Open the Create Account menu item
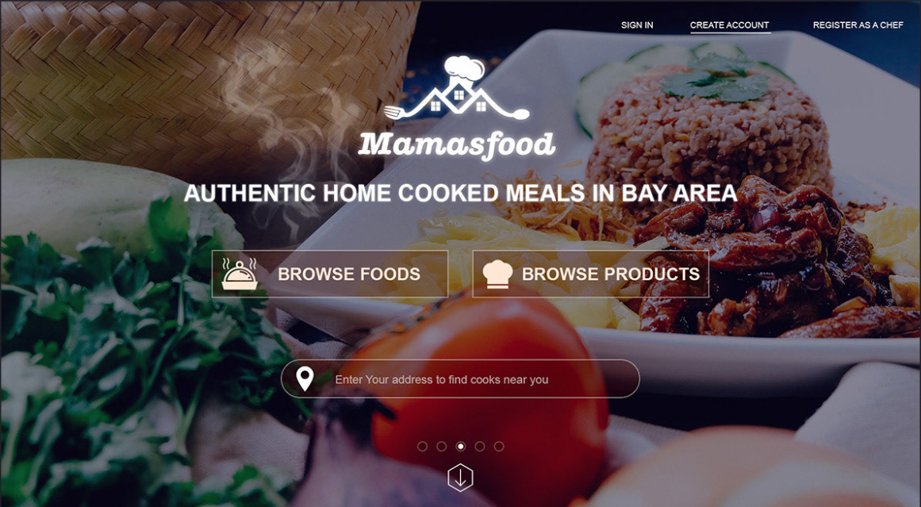The image size is (921, 507). coord(730,25)
